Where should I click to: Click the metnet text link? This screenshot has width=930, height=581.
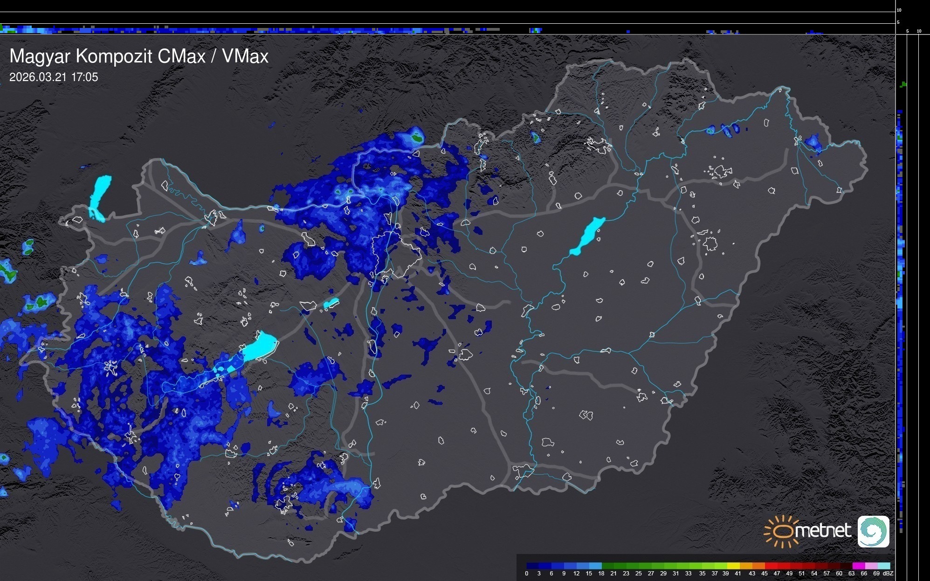(823, 531)
